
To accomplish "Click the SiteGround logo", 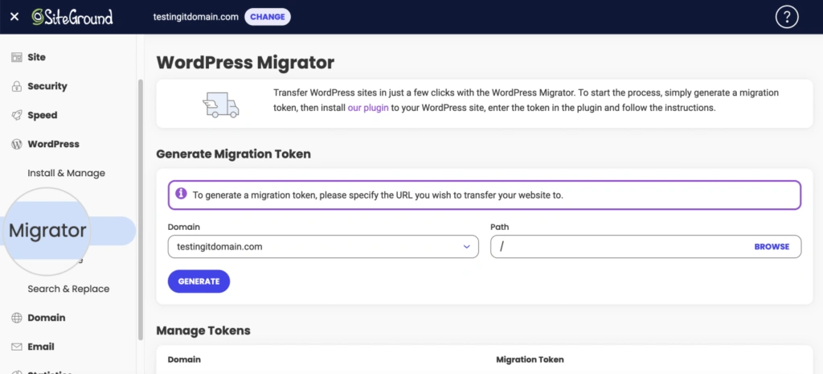I will click(72, 17).
